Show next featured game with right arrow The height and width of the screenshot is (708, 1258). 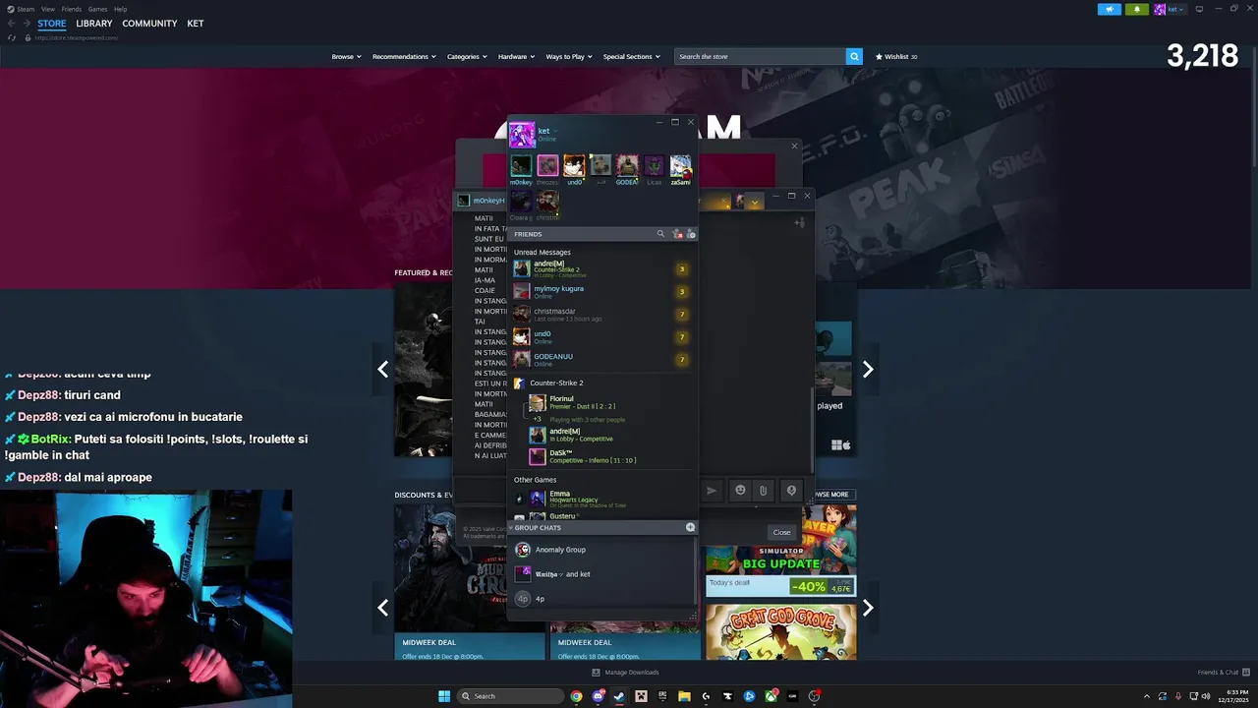coord(868,370)
